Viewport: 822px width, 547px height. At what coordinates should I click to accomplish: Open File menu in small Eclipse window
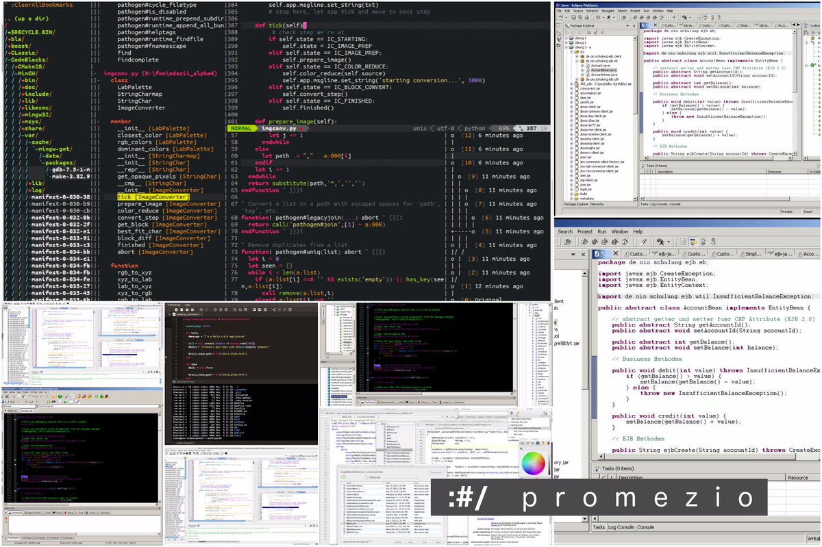click(x=559, y=11)
